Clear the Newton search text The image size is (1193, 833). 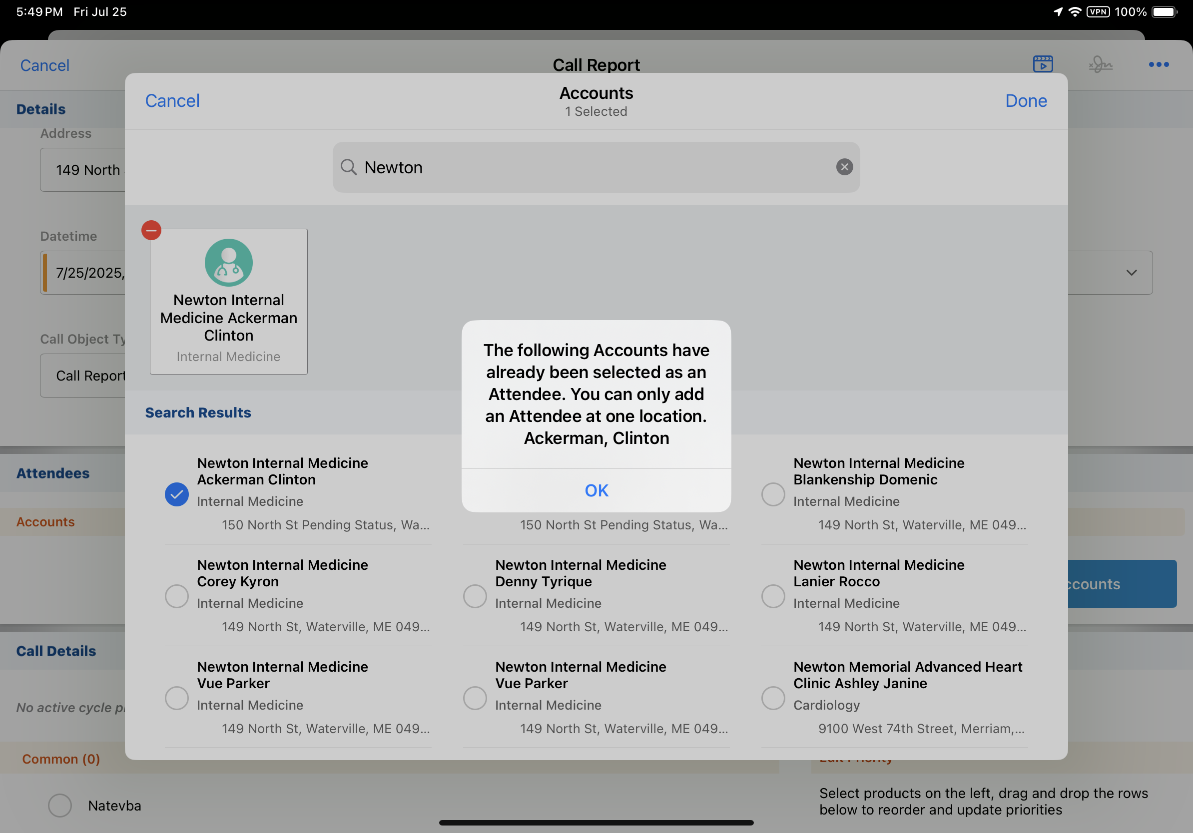[x=844, y=167]
